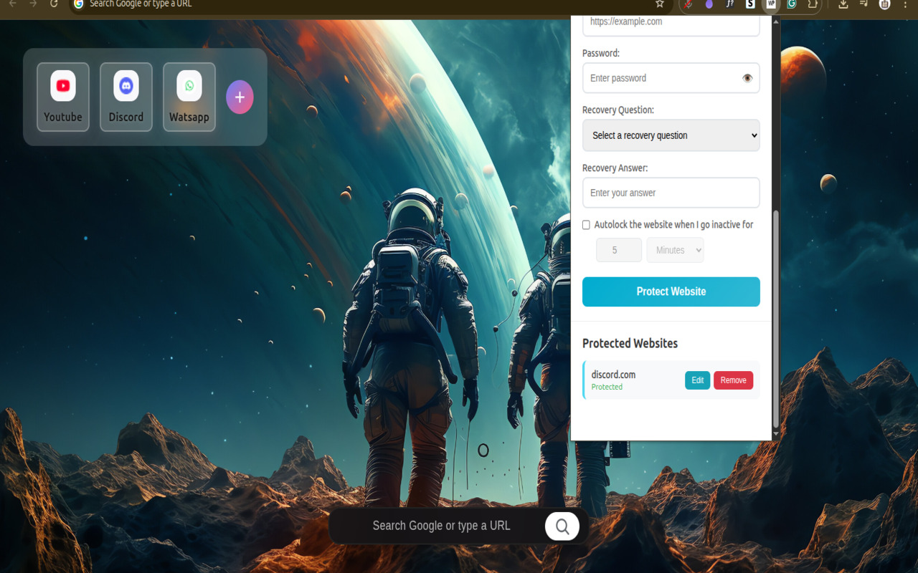918x573 pixels.
Task: Click the search magnifier in the search bar
Action: click(562, 525)
